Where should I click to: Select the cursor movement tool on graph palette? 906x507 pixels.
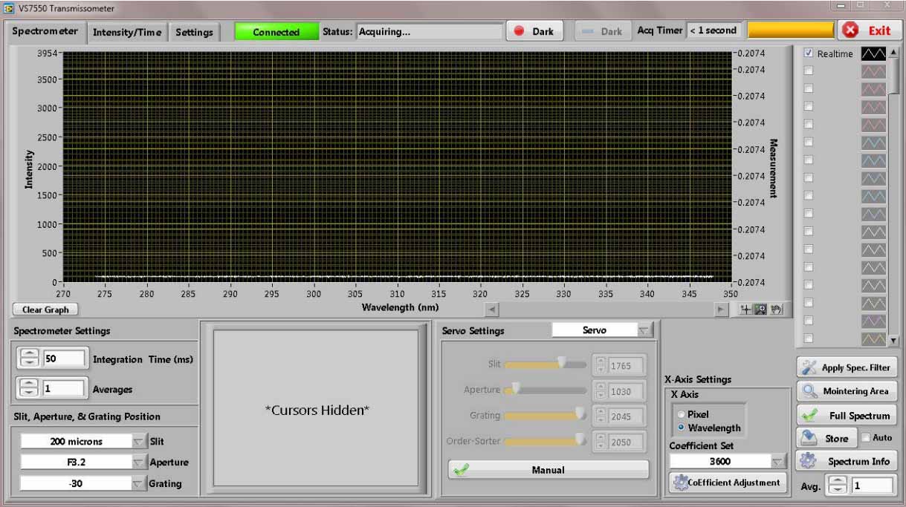pos(745,310)
